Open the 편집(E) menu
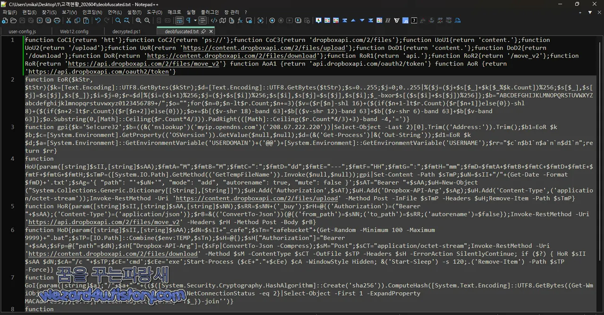Viewport: 604px width, 315px height. point(29,12)
